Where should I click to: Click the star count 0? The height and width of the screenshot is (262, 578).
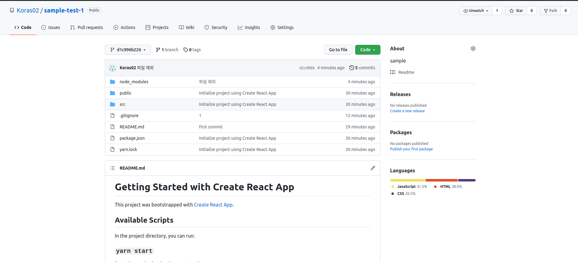click(531, 11)
